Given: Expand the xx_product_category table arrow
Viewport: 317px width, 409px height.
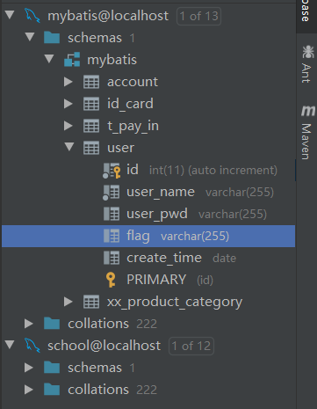Looking at the screenshot, I should click(x=68, y=302).
